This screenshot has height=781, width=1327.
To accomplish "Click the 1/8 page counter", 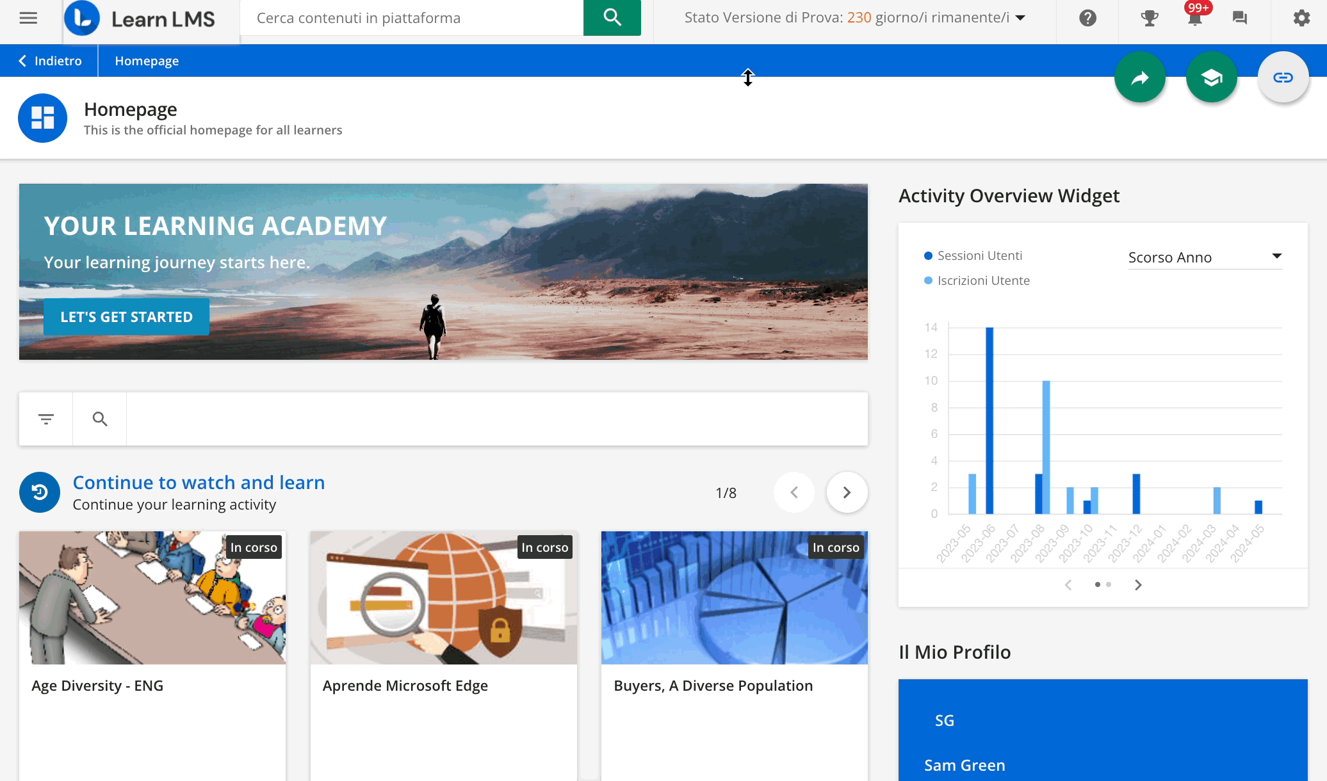I will click(x=726, y=493).
